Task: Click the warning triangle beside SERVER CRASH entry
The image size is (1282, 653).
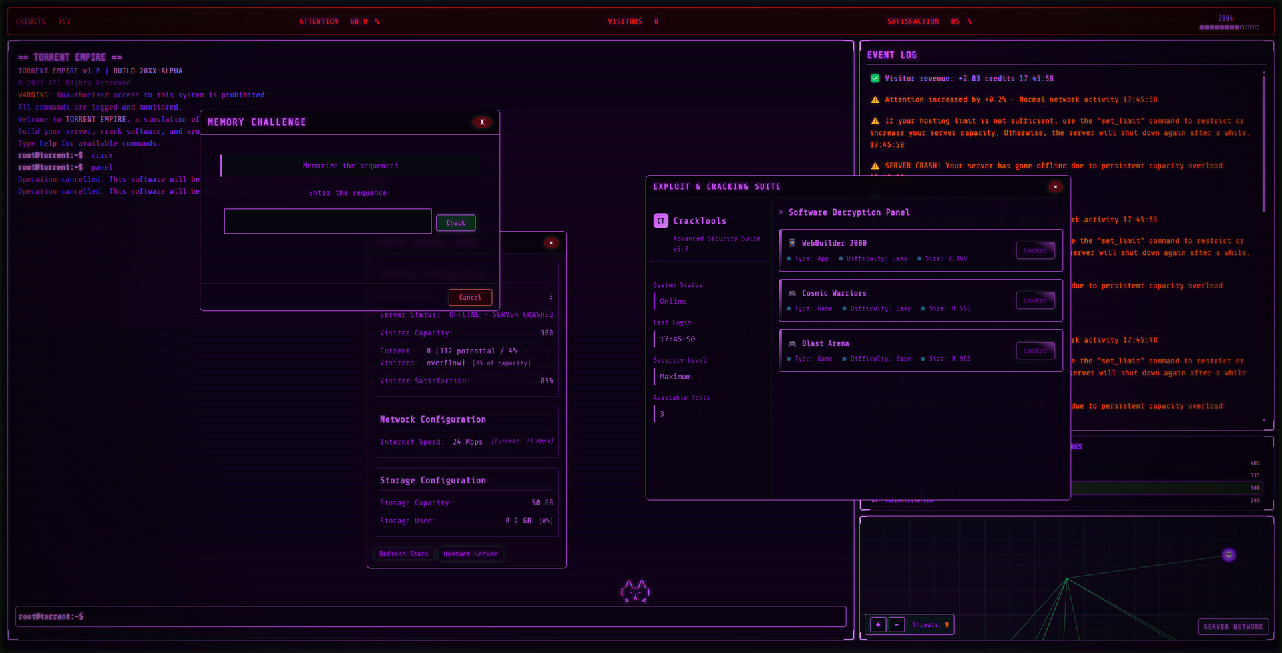Action: pos(875,165)
